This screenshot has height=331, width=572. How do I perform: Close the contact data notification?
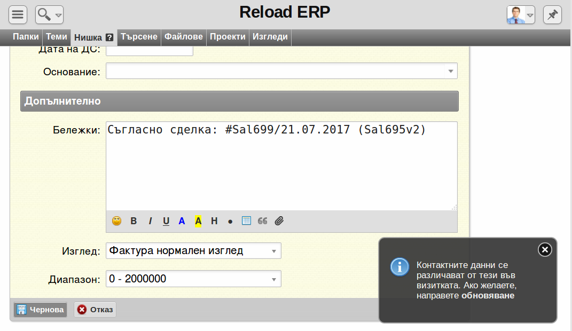point(545,250)
